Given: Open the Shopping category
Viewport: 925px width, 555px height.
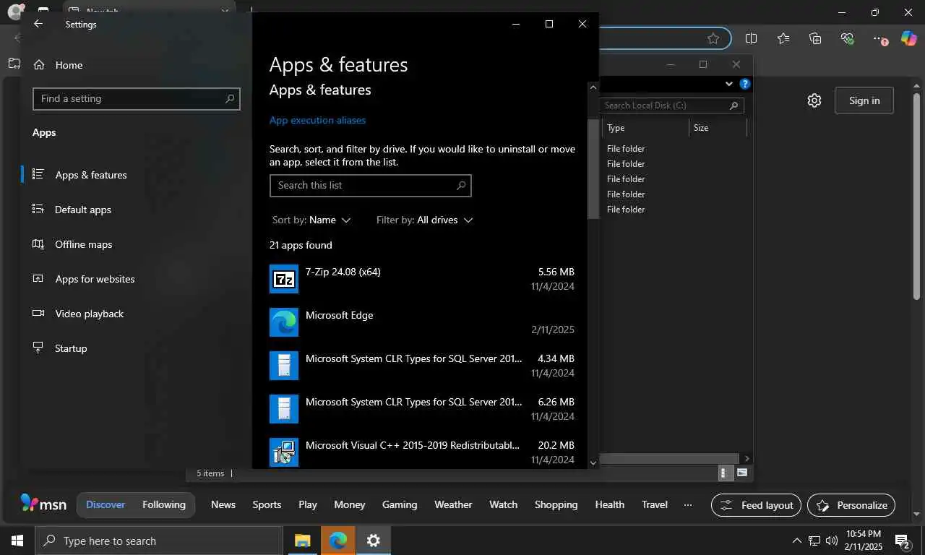Looking at the screenshot, I should point(556,504).
